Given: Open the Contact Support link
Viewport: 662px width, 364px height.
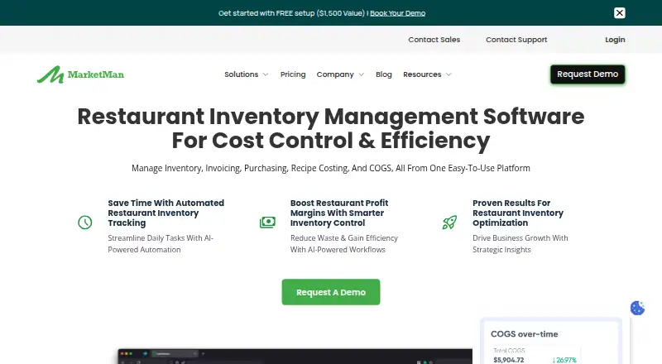Looking at the screenshot, I should [x=516, y=40].
